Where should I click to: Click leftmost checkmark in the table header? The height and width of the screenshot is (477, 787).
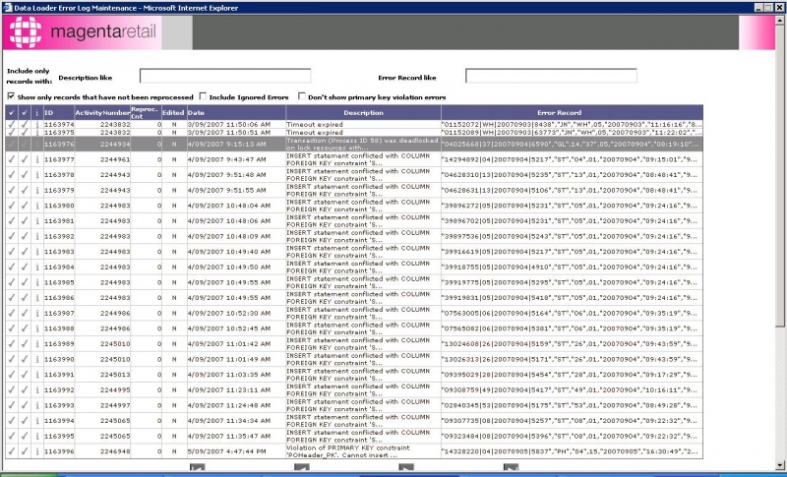[x=12, y=113]
